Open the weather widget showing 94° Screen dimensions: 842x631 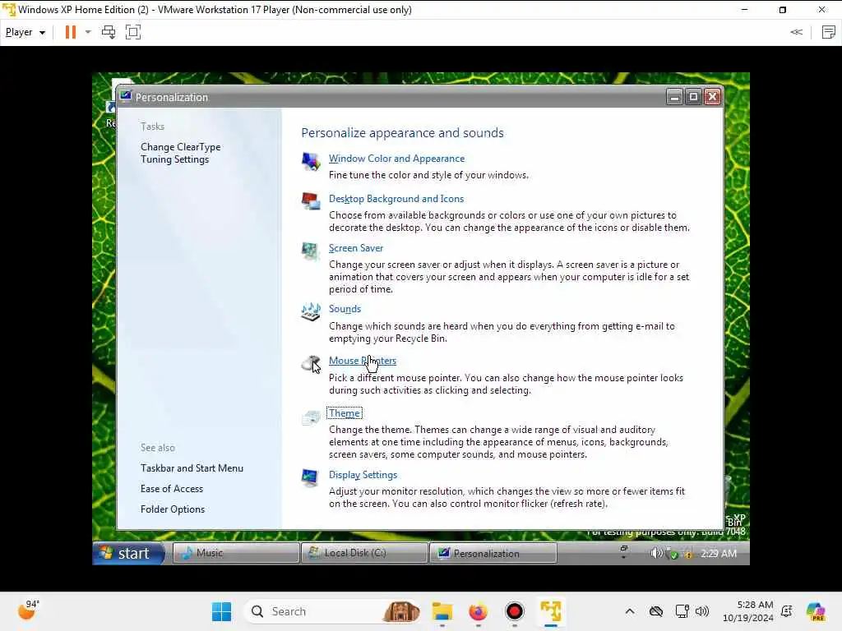click(x=27, y=610)
